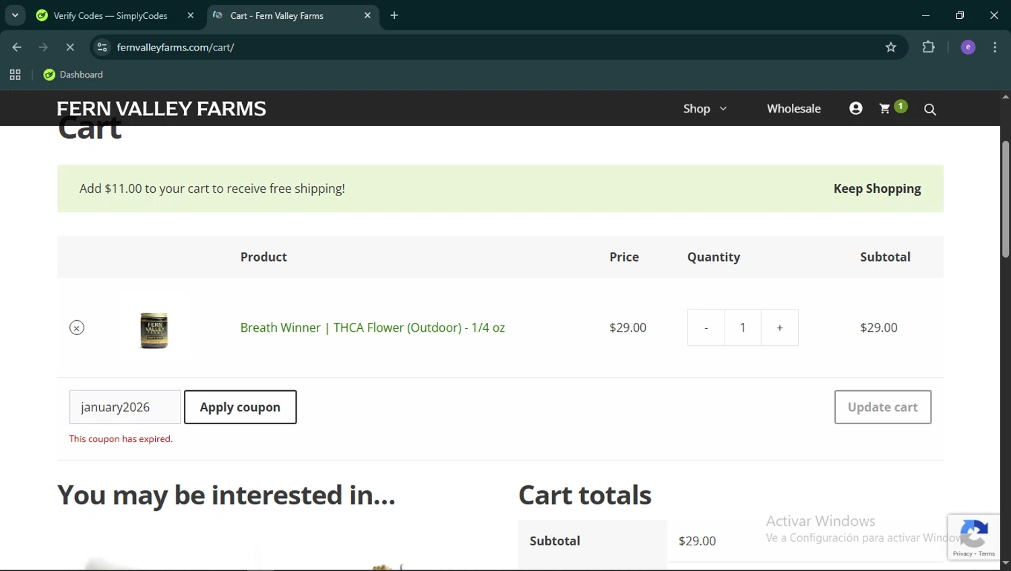Minimize the browser window
This screenshot has height=571, width=1011.
[x=925, y=16]
